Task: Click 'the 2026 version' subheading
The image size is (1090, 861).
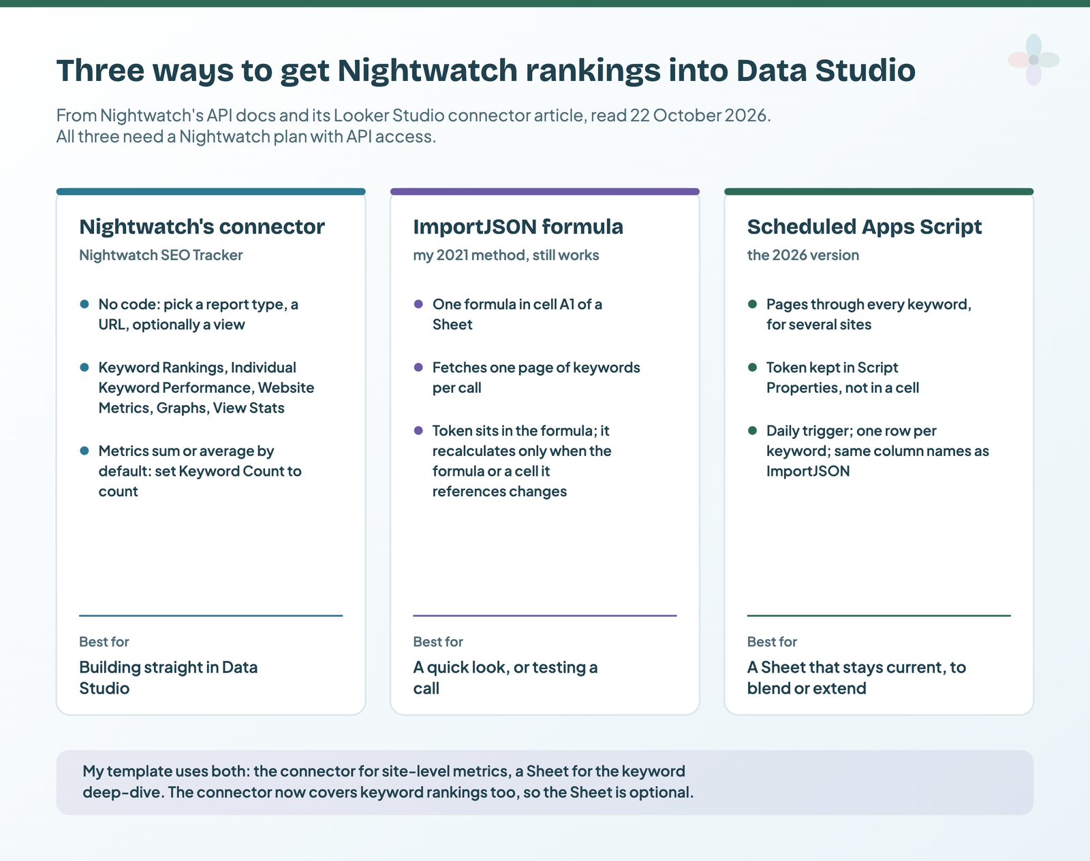Action: coord(803,255)
